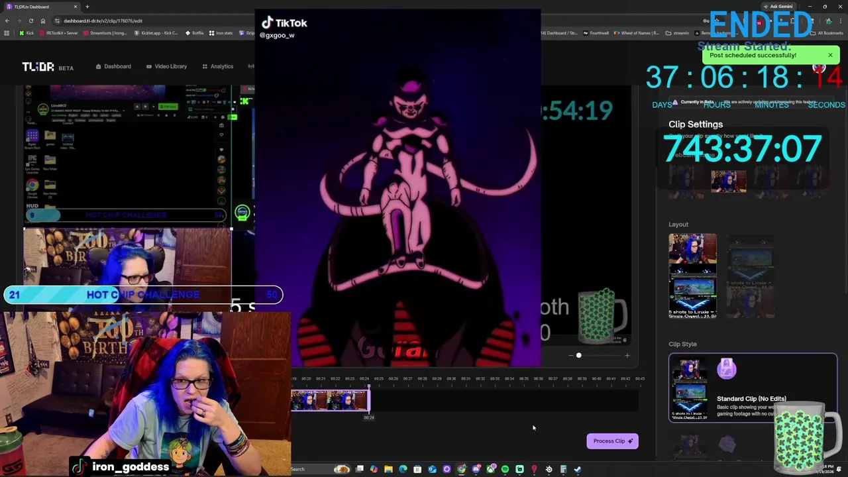This screenshot has width=848, height=477.
Task: Open the Video Library nav item
Action: pos(166,66)
